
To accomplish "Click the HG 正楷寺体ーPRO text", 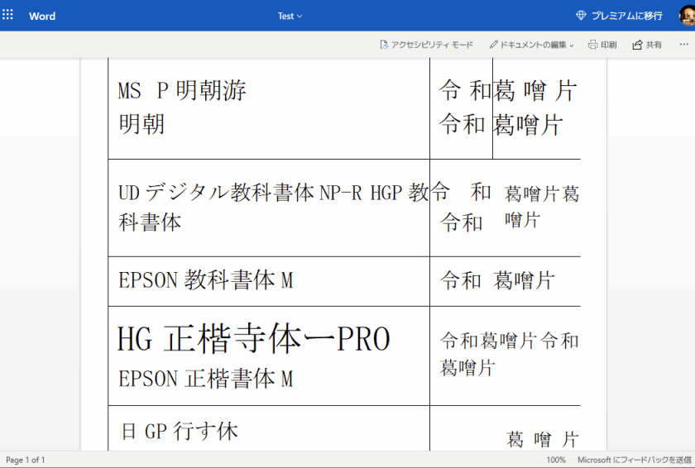I will (253, 339).
